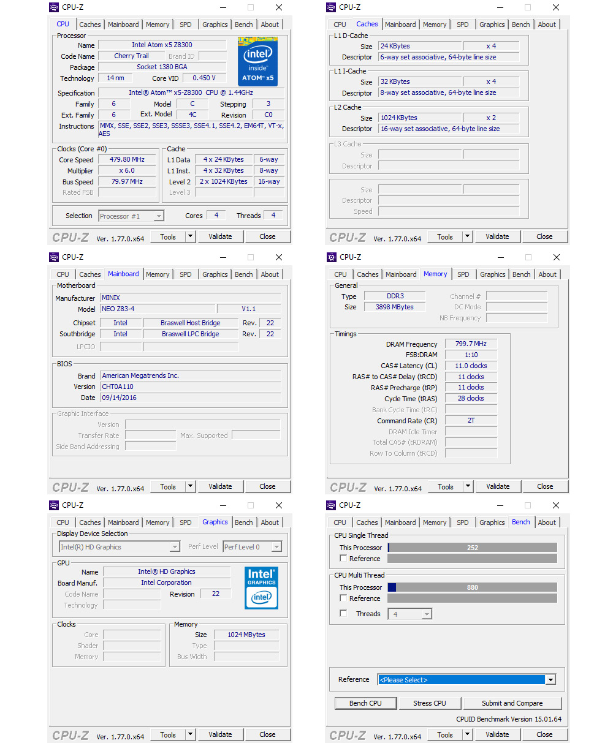Click title bar icon of Bench tab window
The image size is (613, 743).
click(332, 505)
